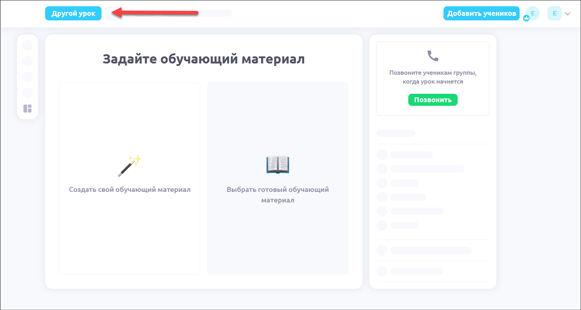Choose "Выбрать готовый обучающий материал" card
Image resolution: width=581 pixels, height=310 pixels.
coord(277,178)
